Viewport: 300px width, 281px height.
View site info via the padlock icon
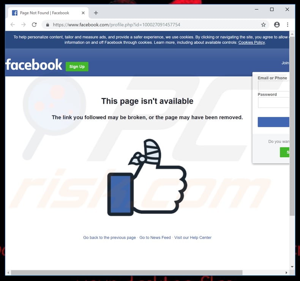coord(47,25)
